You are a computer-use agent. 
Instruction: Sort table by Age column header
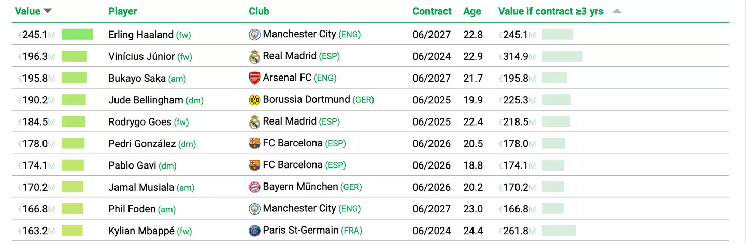pos(472,11)
